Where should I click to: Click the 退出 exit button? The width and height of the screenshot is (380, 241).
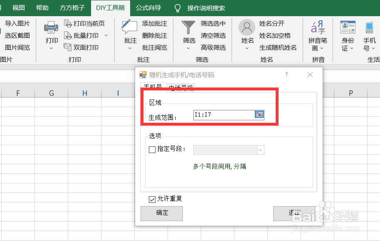[x=294, y=213]
